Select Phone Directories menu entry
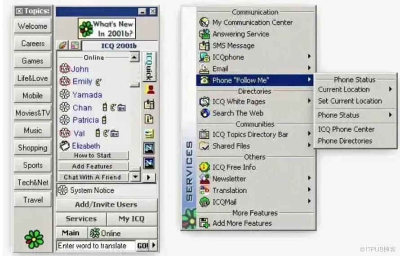400x256 pixels. point(345,141)
